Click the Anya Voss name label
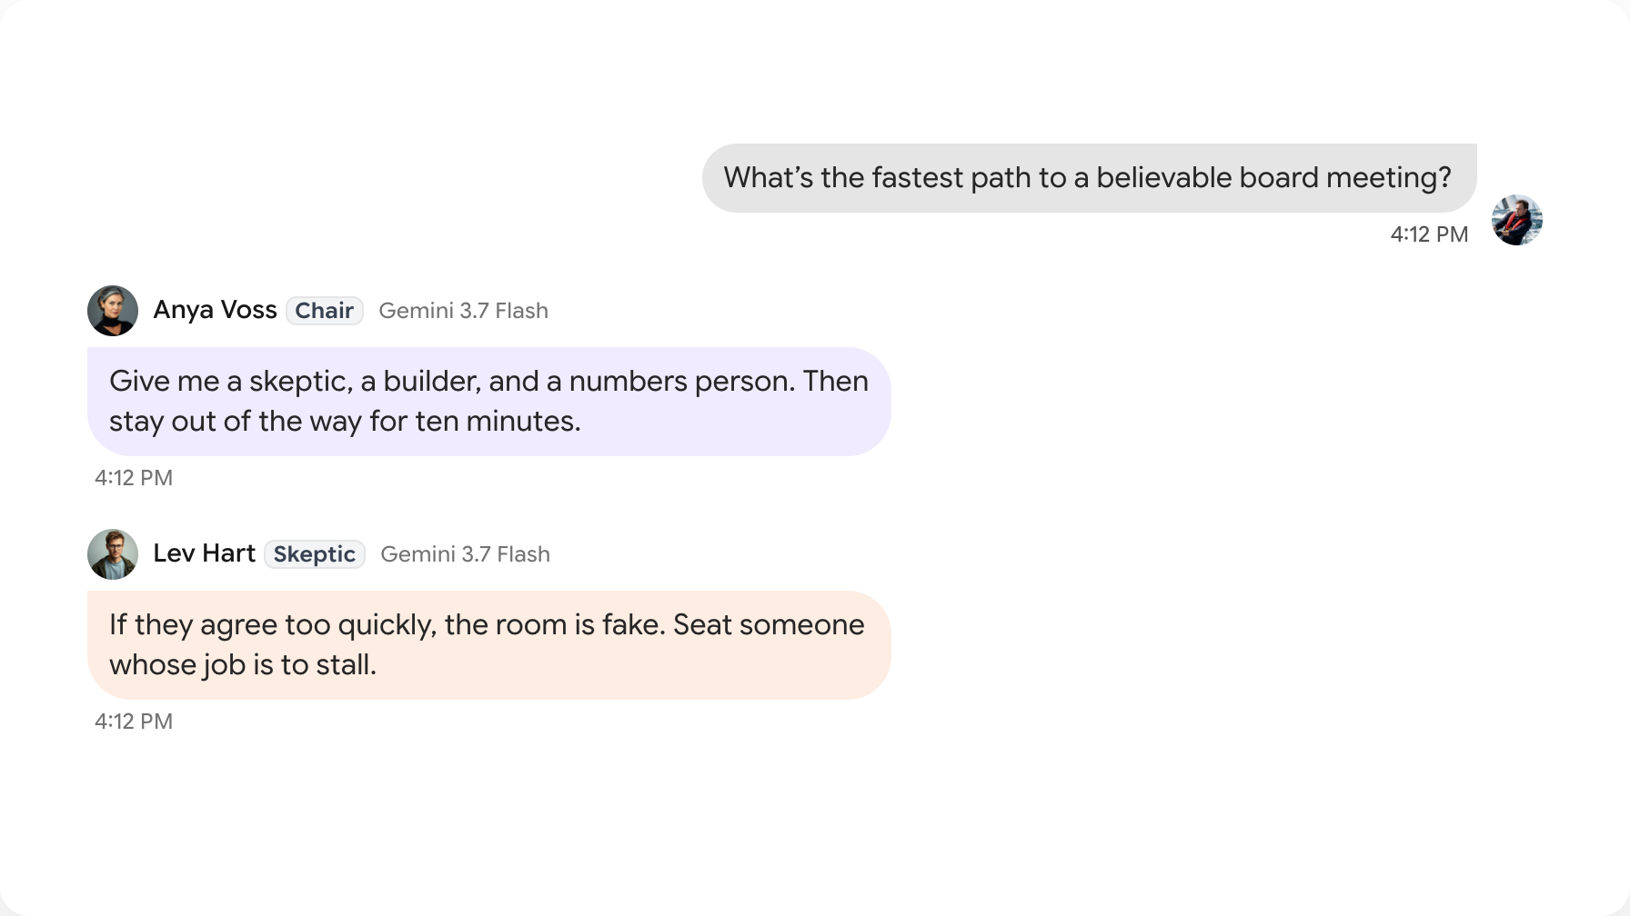 tap(215, 310)
